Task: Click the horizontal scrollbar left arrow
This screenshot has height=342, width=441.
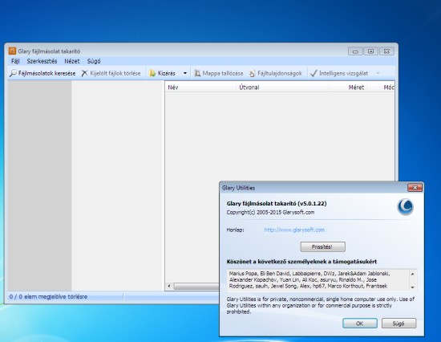Action: tap(169, 287)
